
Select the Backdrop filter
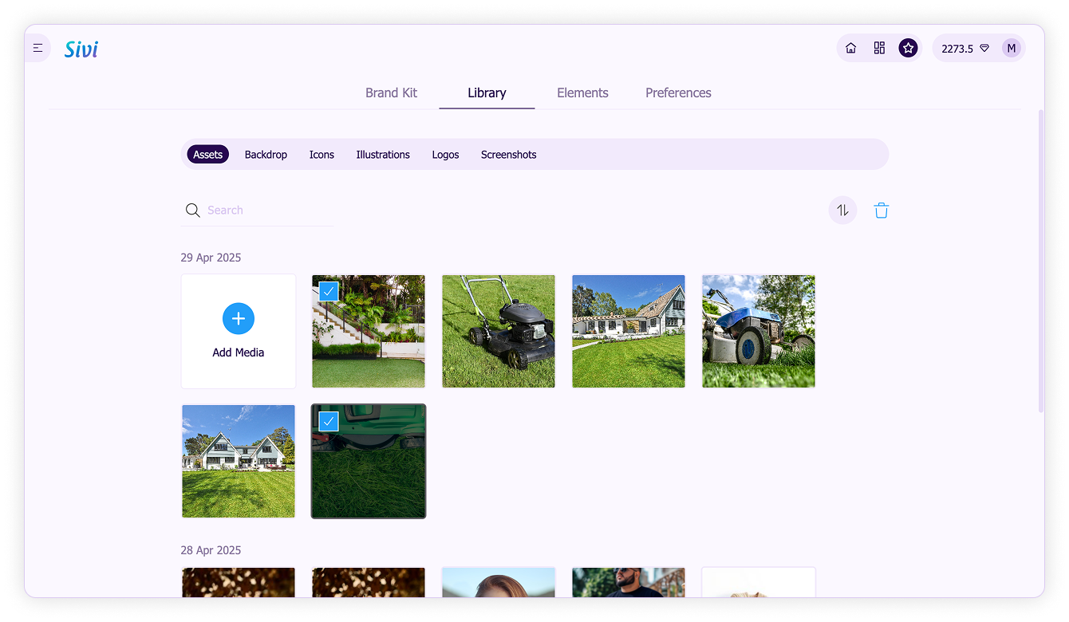266,155
